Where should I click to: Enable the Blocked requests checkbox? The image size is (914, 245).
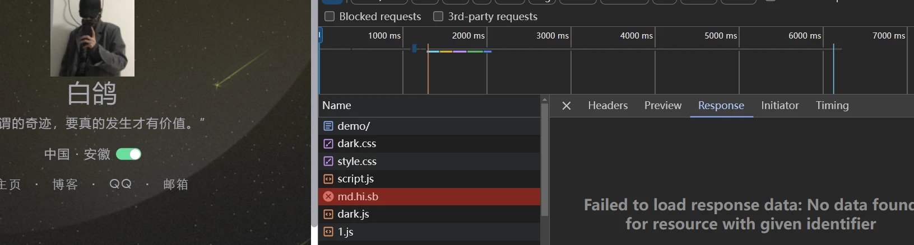point(330,16)
